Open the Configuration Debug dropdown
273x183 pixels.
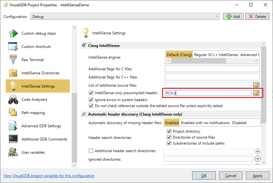pos(125,16)
